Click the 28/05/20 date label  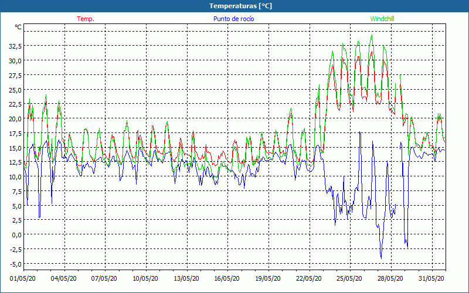tap(390, 278)
